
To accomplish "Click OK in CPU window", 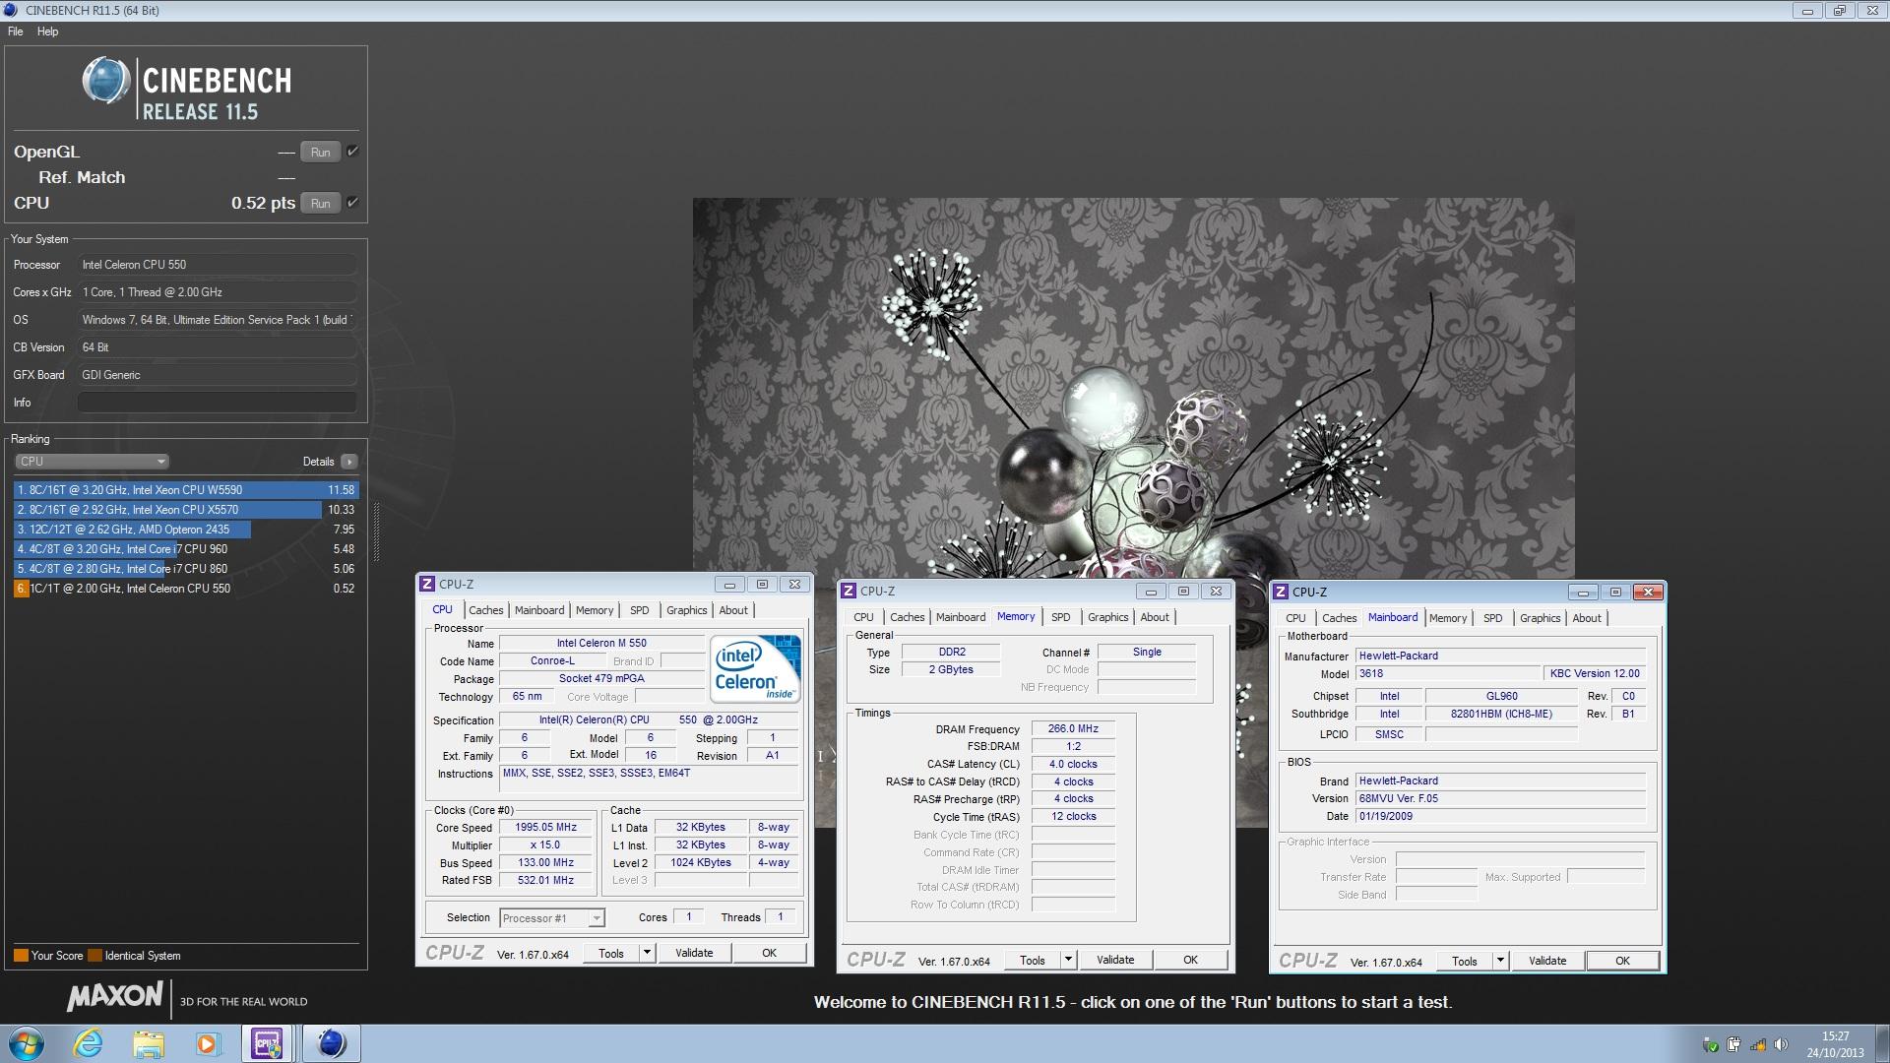I will point(770,953).
